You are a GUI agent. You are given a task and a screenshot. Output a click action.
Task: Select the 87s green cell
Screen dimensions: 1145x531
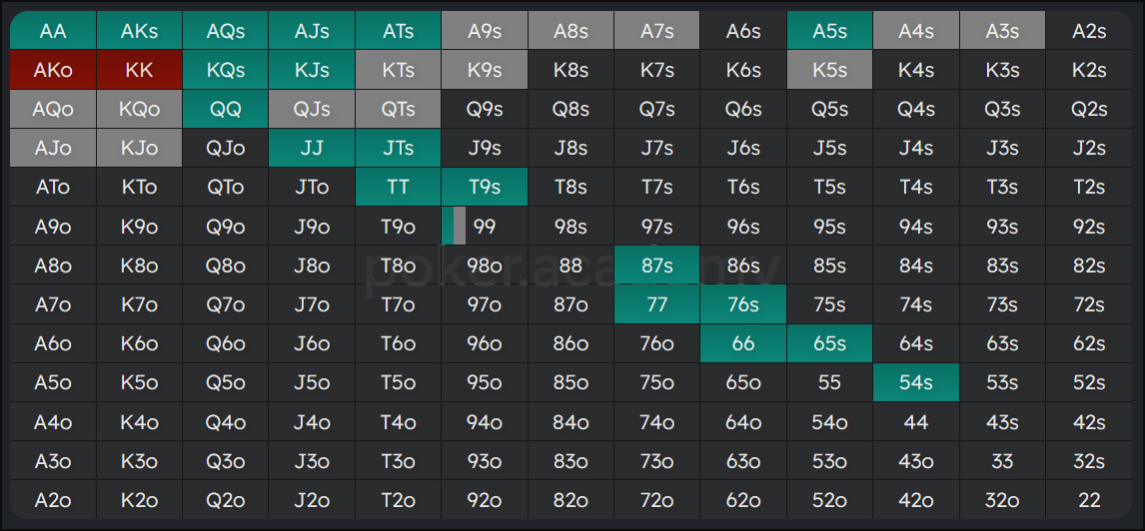coord(656,265)
